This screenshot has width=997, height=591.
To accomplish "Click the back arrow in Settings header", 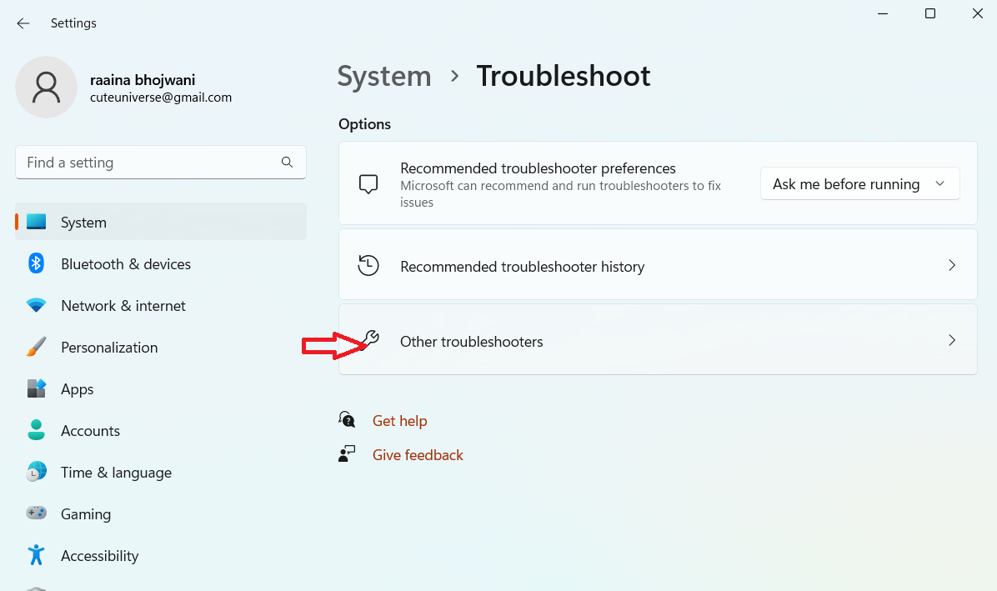I will tap(23, 23).
